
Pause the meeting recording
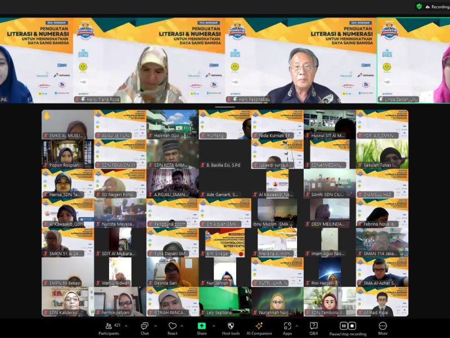[x=344, y=326]
